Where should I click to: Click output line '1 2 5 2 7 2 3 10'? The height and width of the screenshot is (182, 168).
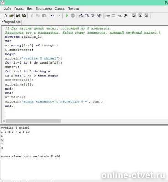point(15,132)
